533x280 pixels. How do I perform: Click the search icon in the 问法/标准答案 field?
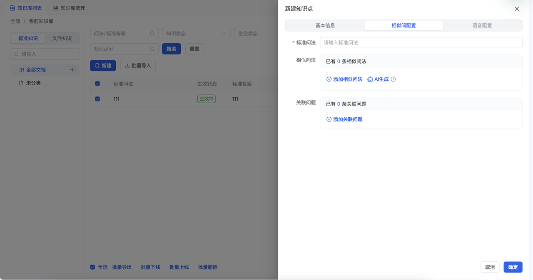click(x=152, y=34)
